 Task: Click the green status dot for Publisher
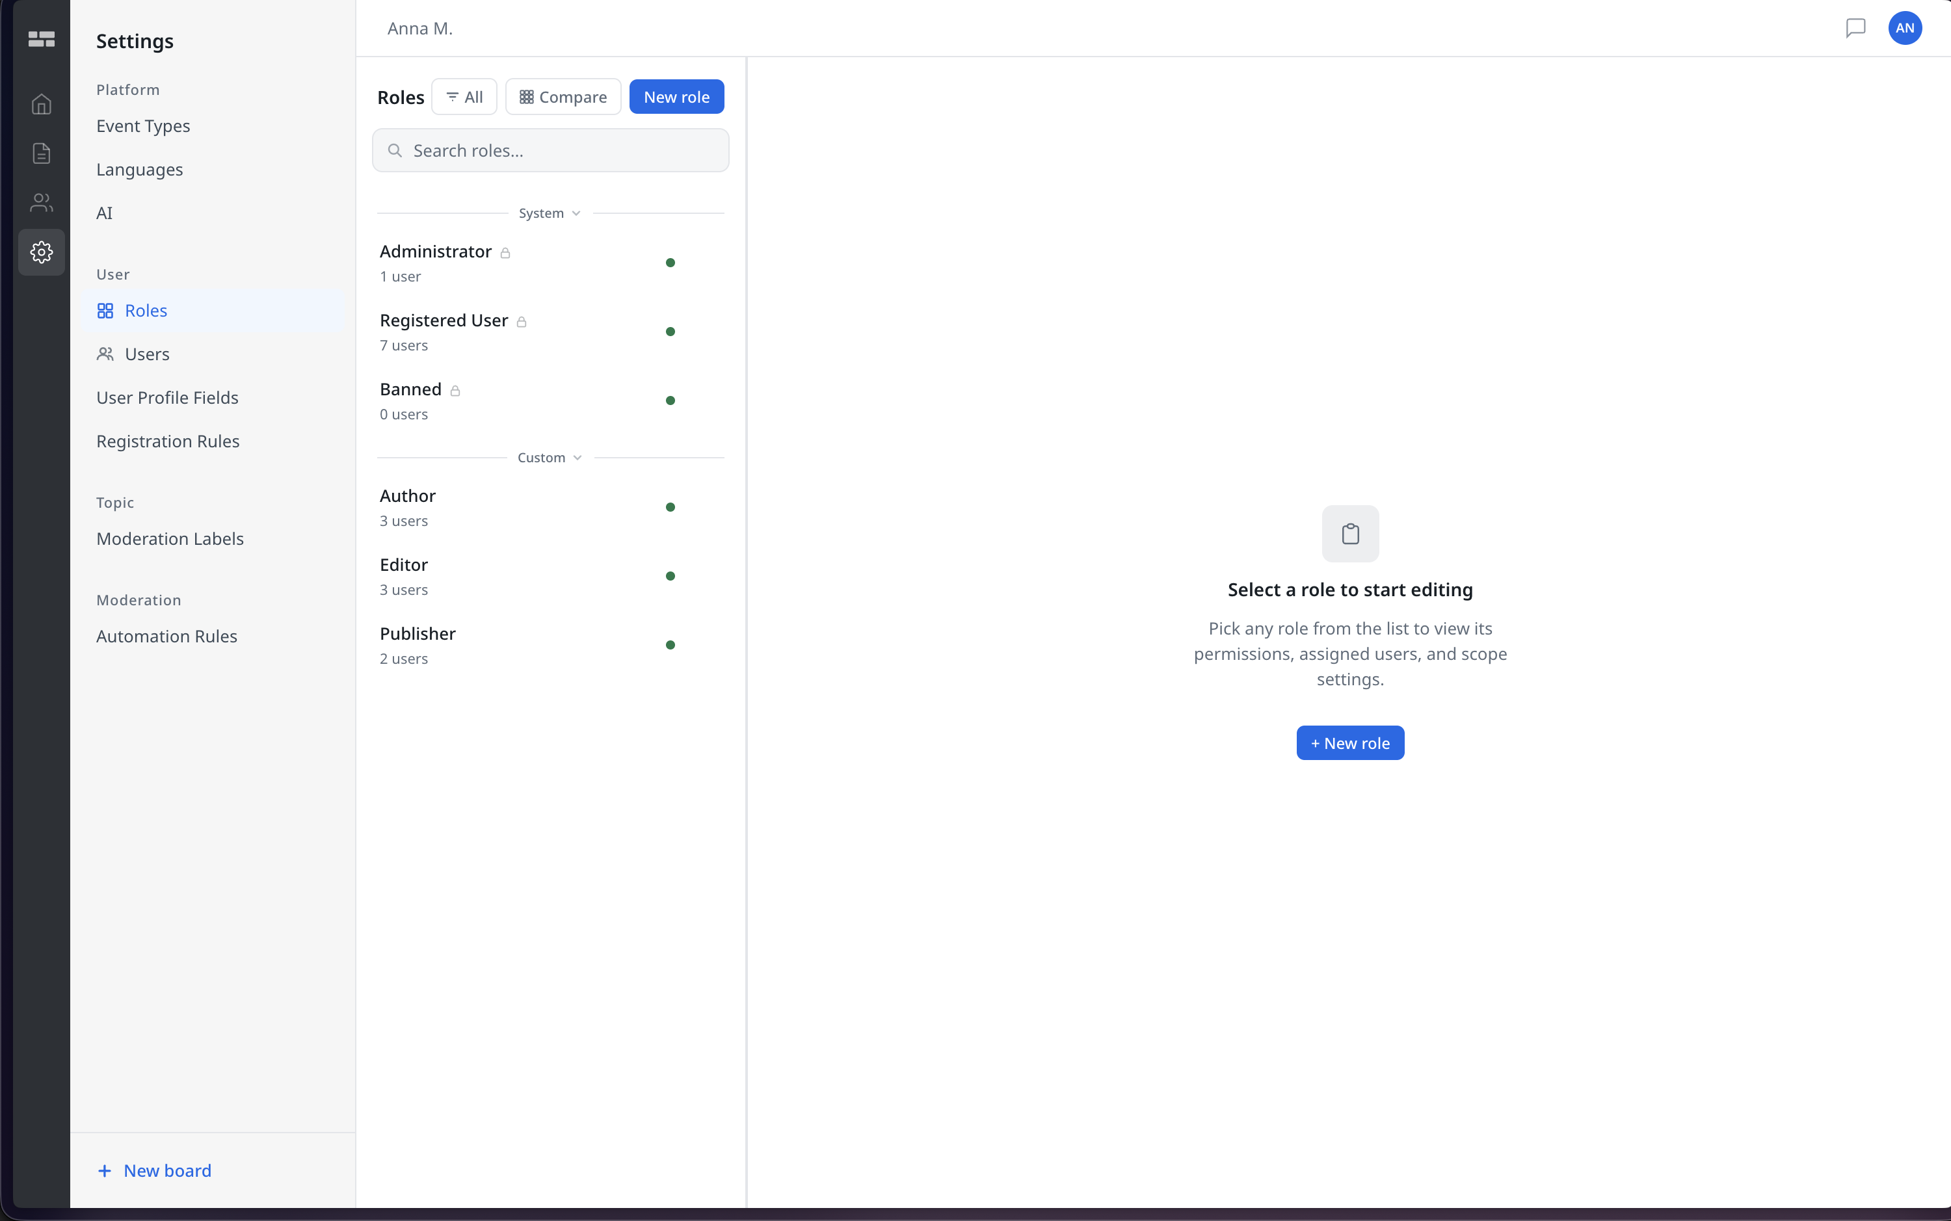click(670, 645)
